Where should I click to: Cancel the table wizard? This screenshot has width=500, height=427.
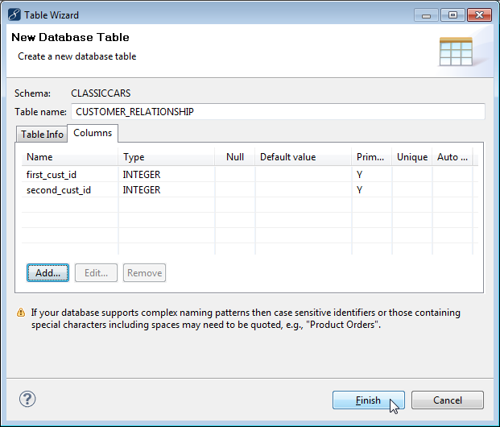tap(447, 400)
